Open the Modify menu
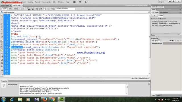The image size is (182, 102). [x=30, y=2]
